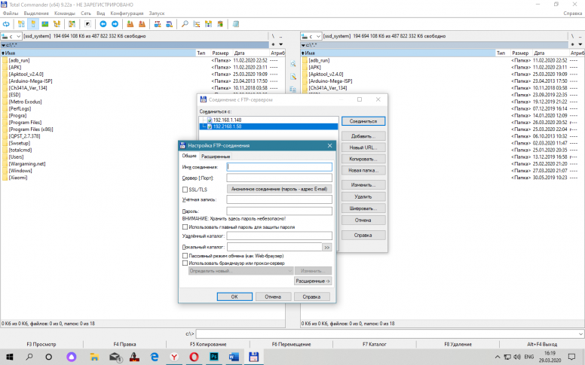Enable thumbnail view icon in toolbar
Viewport: 585px width, 365px height.
tap(45, 24)
